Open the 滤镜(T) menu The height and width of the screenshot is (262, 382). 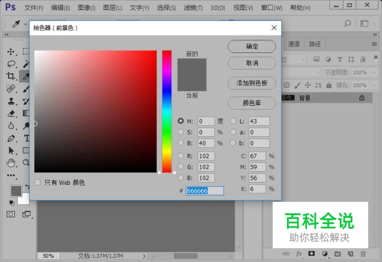[193, 8]
